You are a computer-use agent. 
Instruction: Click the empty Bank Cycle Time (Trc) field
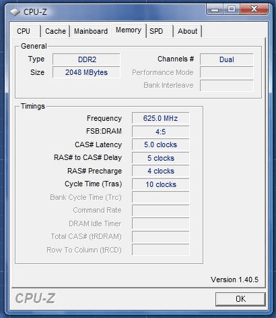(160, 197)
